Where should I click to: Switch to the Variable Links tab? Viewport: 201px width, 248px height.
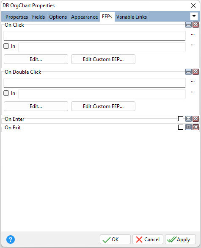[132, 17]
